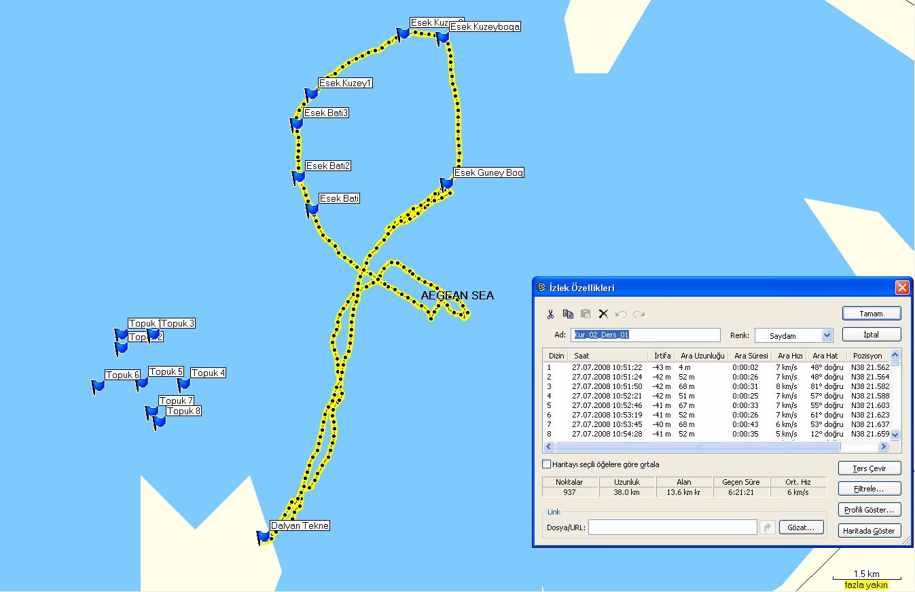Select the Topuk 8 waypoint flag
The height and width of the screenshot is (592, 915).
pyautogui.click(x=159, y=422)
